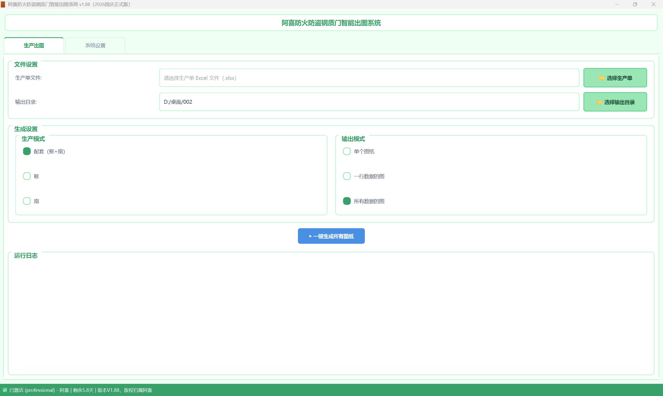Viewport: 663px width, 396px height.
Task: Click the folder icon on 选择生产单 button
Action: pyautogui.click(x=602, y=78)
